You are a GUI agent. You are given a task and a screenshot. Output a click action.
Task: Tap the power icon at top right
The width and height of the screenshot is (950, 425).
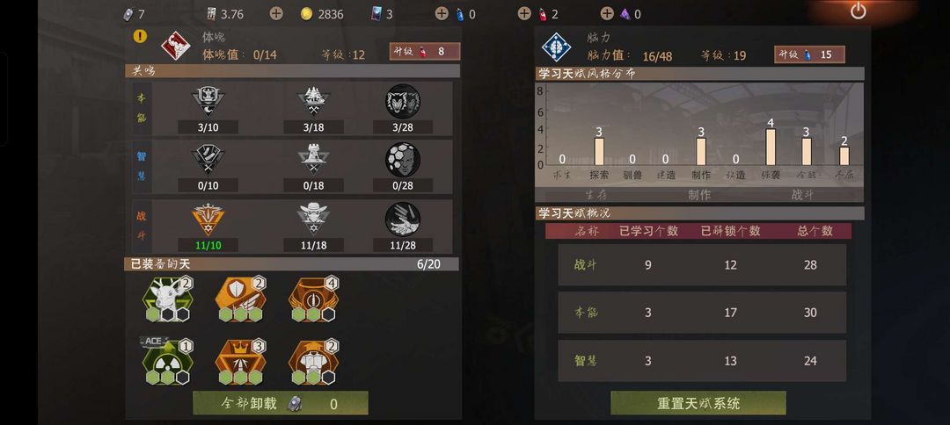point(858,11)
